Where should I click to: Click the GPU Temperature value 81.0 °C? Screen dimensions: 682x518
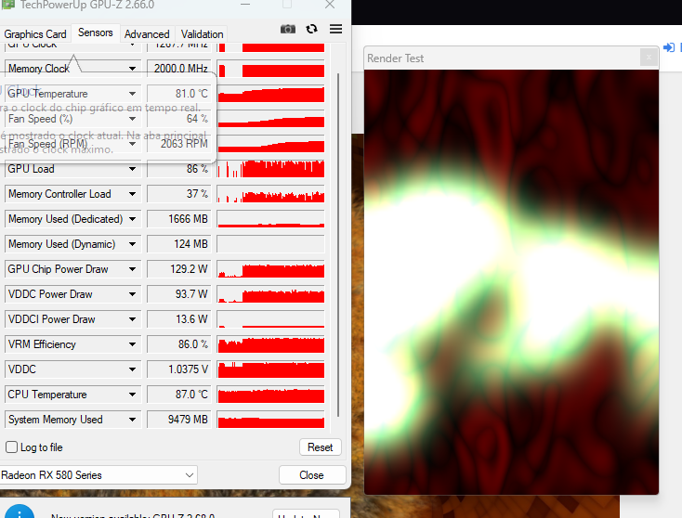pos(179,94)
